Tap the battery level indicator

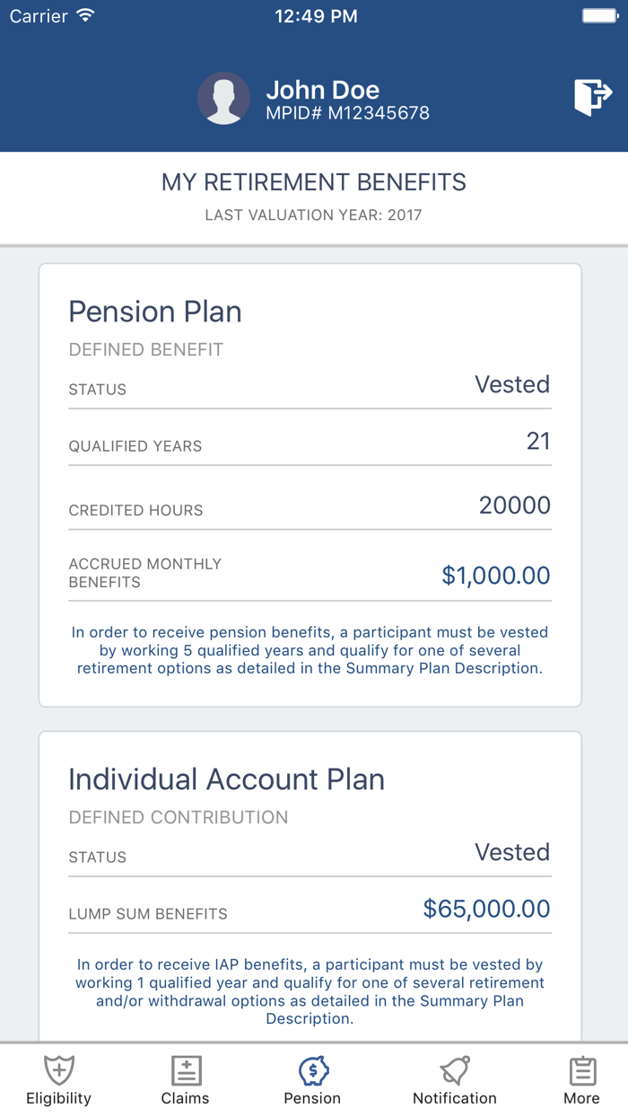599,14
